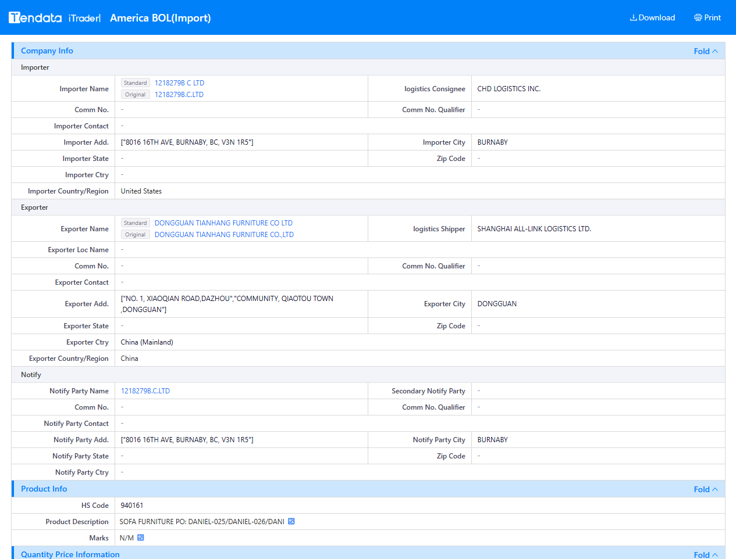Click the Product Info section header
The image size is (736, 559).
coord(44,489)
